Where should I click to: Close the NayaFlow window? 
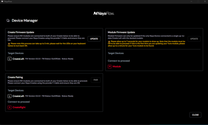205,2
